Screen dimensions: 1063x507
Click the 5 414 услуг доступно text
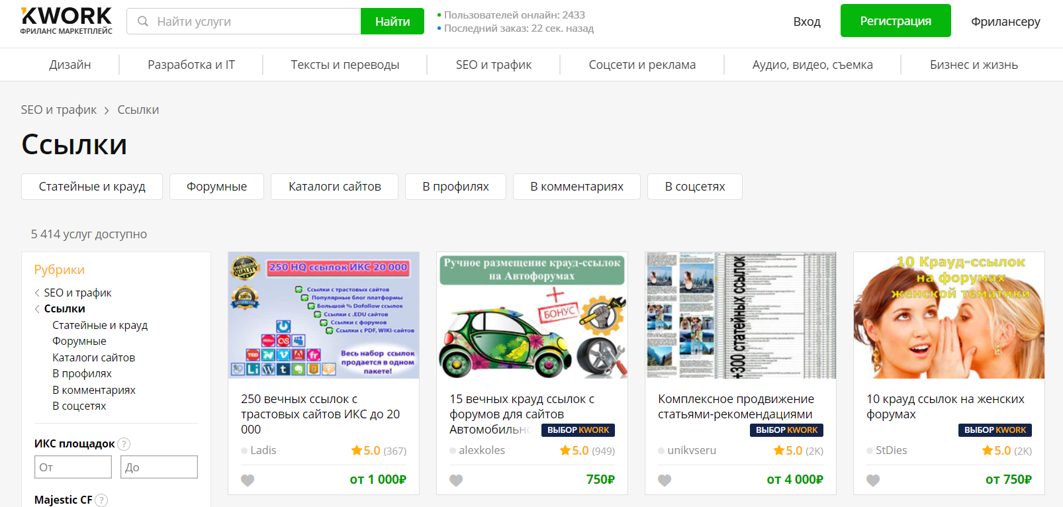89,234
